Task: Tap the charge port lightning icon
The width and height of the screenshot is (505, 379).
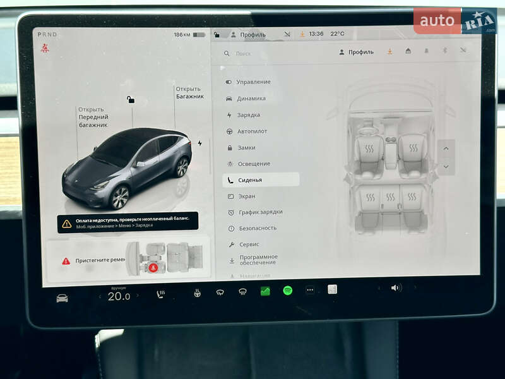Action: (x=199, y=143)
